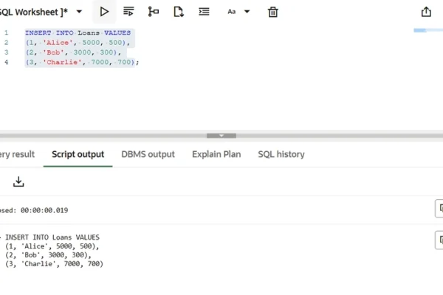This screenshot has height=295, width=443.
Task: Format the SQL code with the indent icon
Action: pos(204,12)
